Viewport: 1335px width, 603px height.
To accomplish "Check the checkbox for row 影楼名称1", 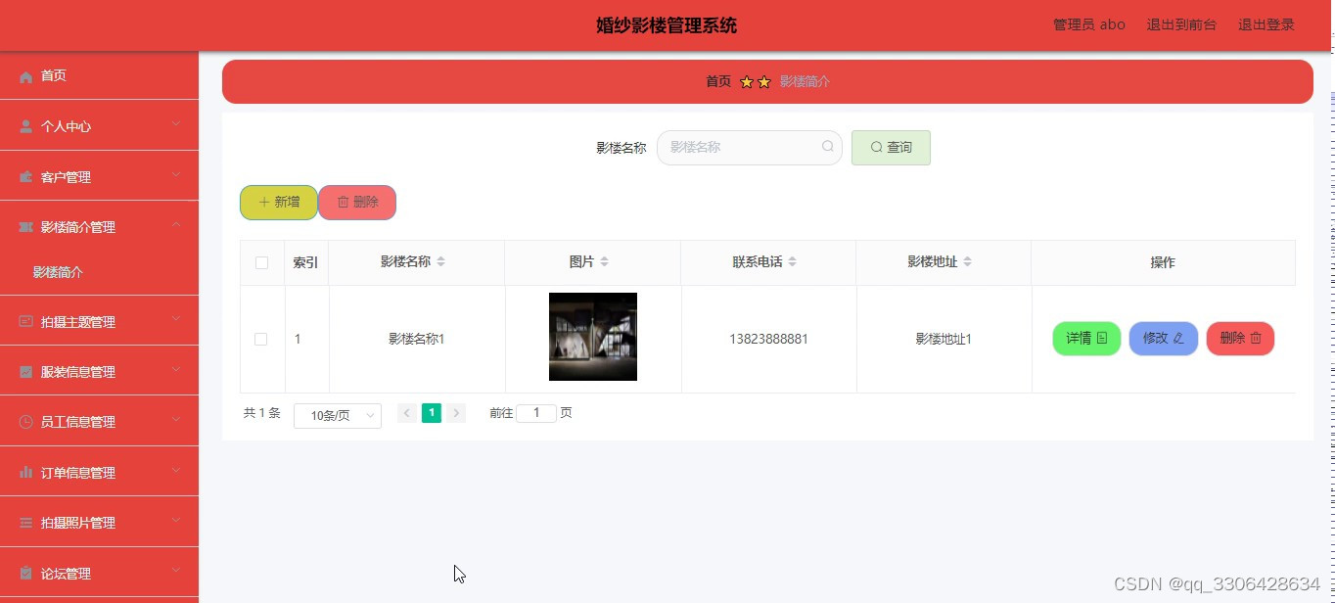I will click(x=260, y=339).
